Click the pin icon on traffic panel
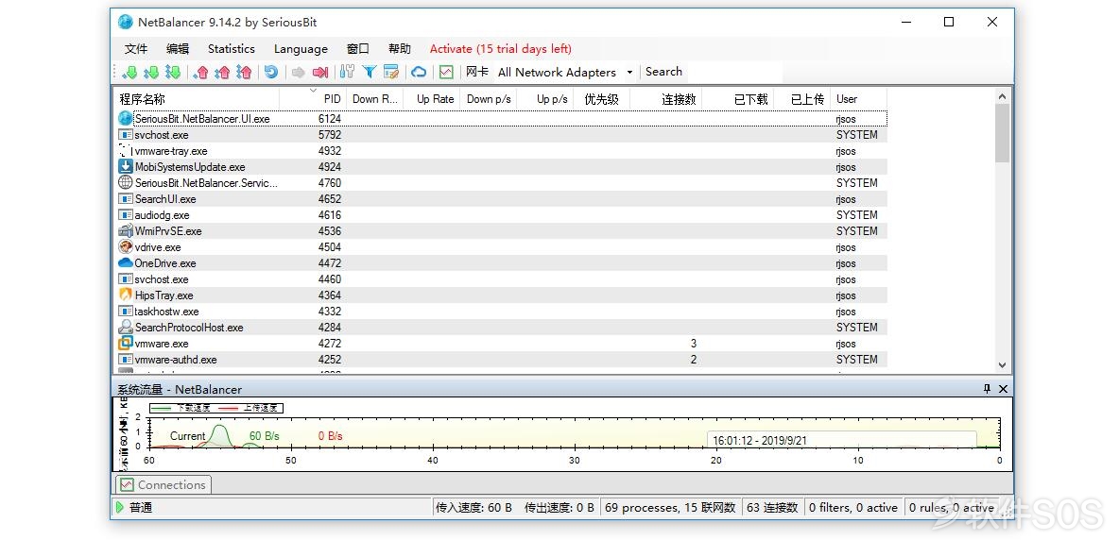The width and height of the screenshot is (1119, 540). (987, 389)
